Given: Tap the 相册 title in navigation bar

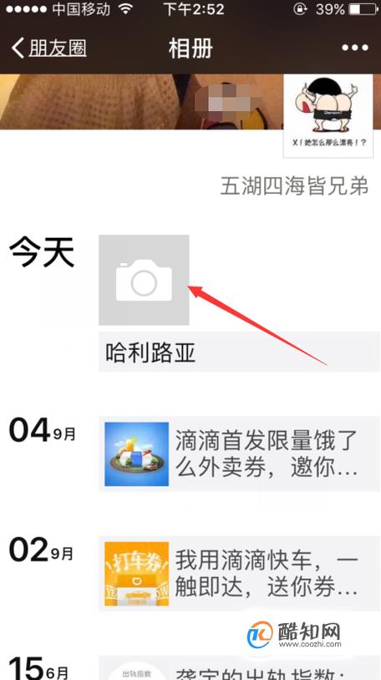Looking at the screenshot, I should (190, 48).
